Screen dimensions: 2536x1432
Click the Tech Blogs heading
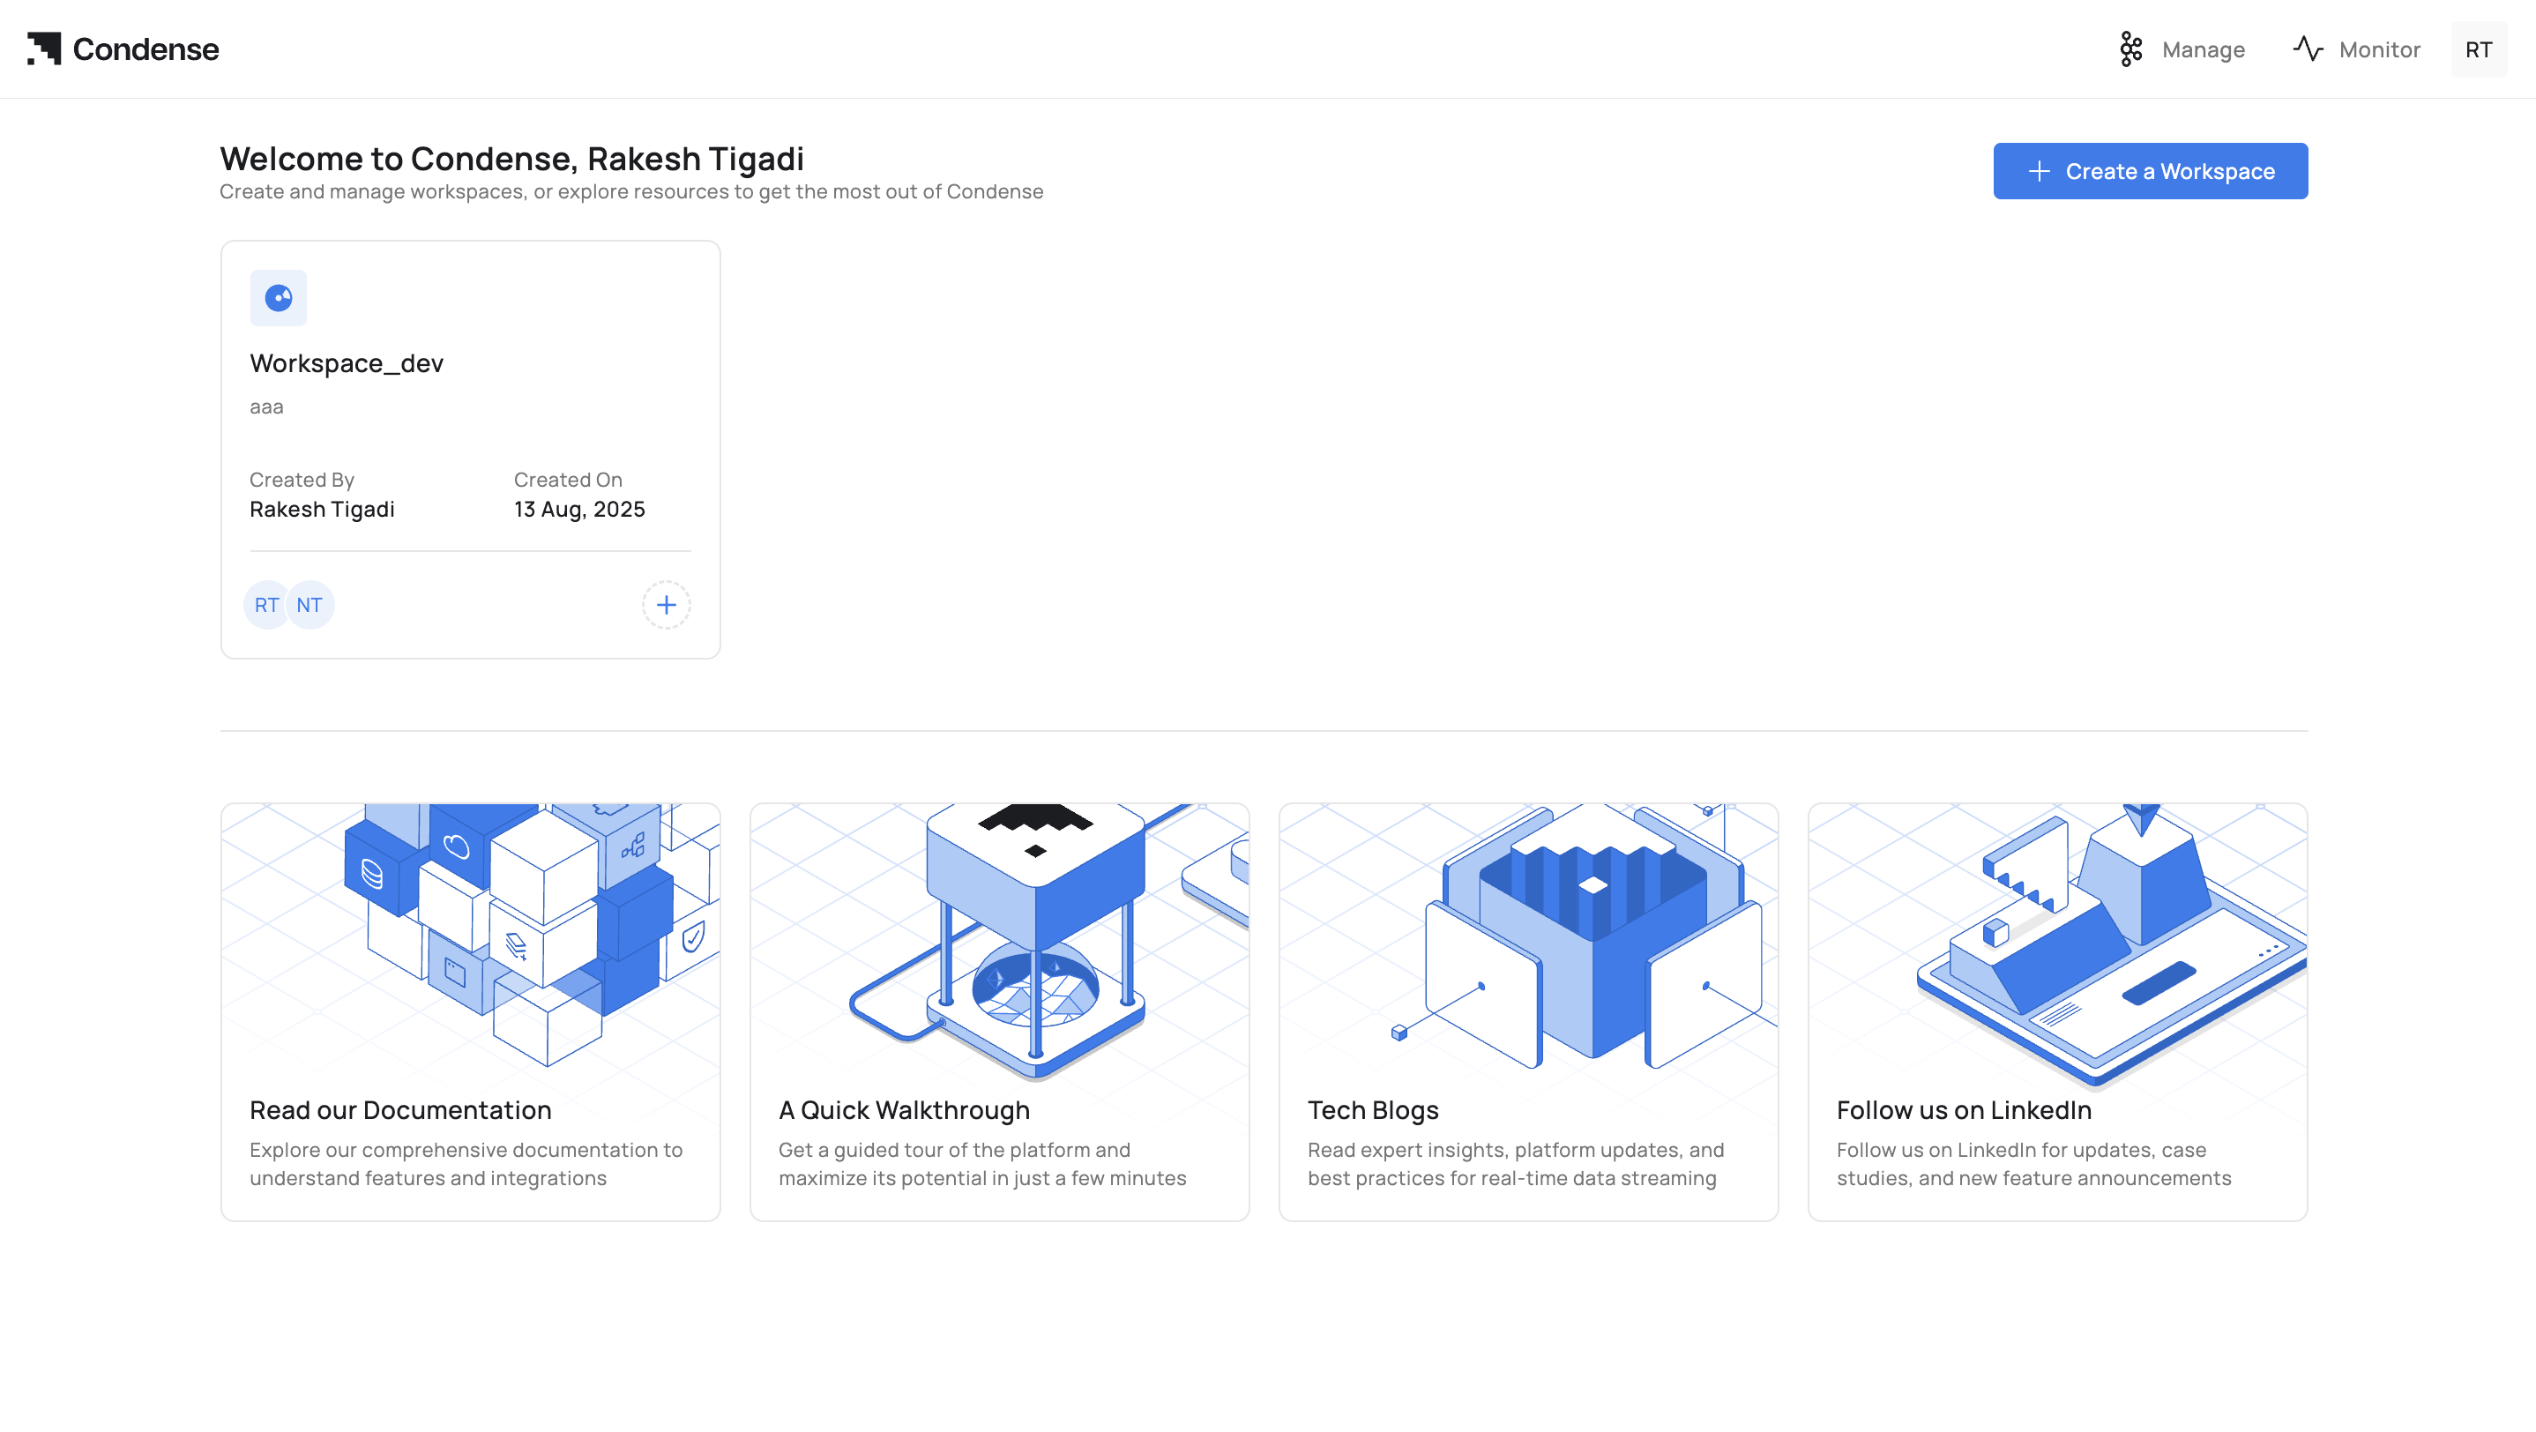(1372, 1110)
